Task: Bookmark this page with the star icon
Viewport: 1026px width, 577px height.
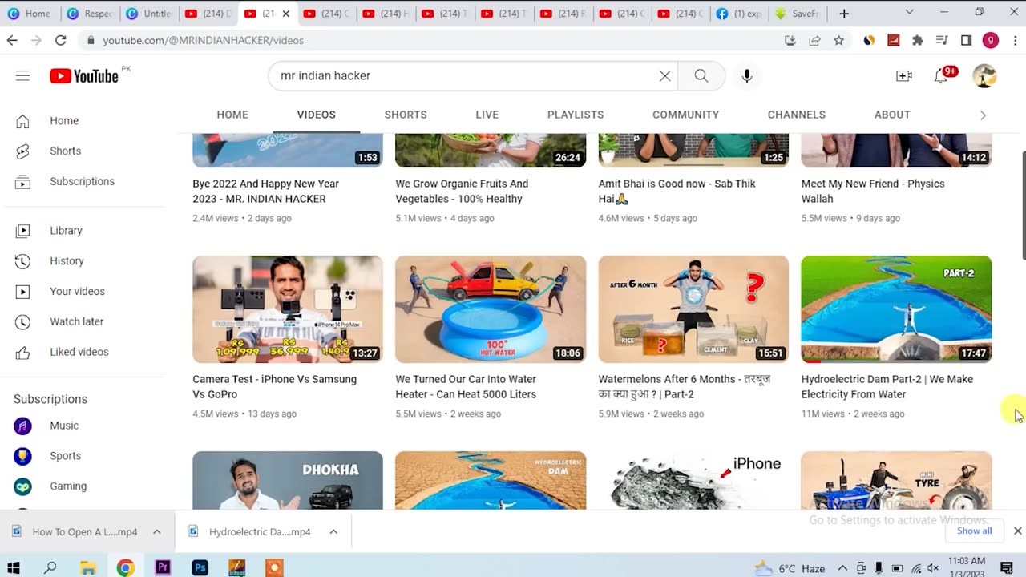Action: click(x=838, y=40)
